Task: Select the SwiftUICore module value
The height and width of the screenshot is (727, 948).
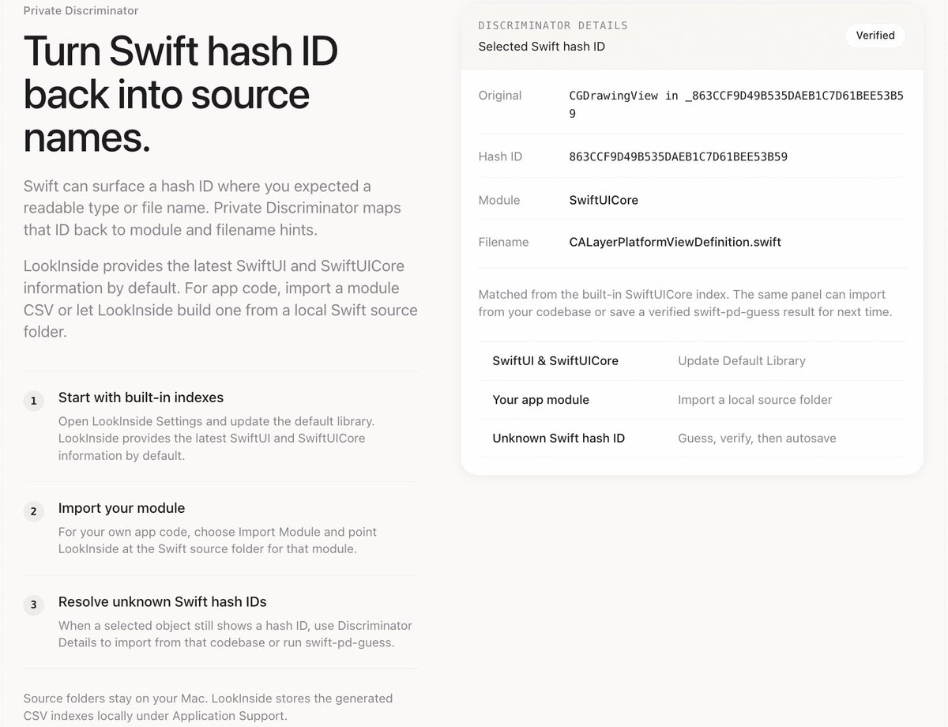Action: tap(604, 200)
